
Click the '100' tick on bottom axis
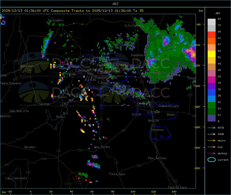pyautogui.click(x=133, y=191)
